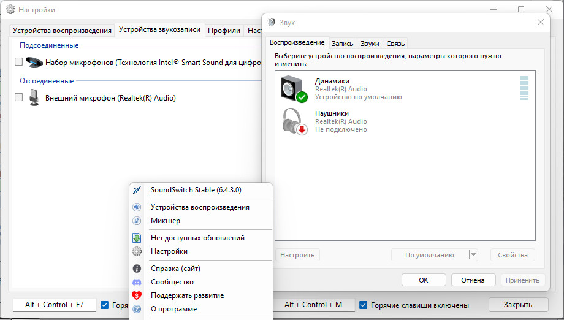The height and width of the screenshot is (320, 564).
Task: Click the Микшер menu icon
Action: tap(137, 221)
